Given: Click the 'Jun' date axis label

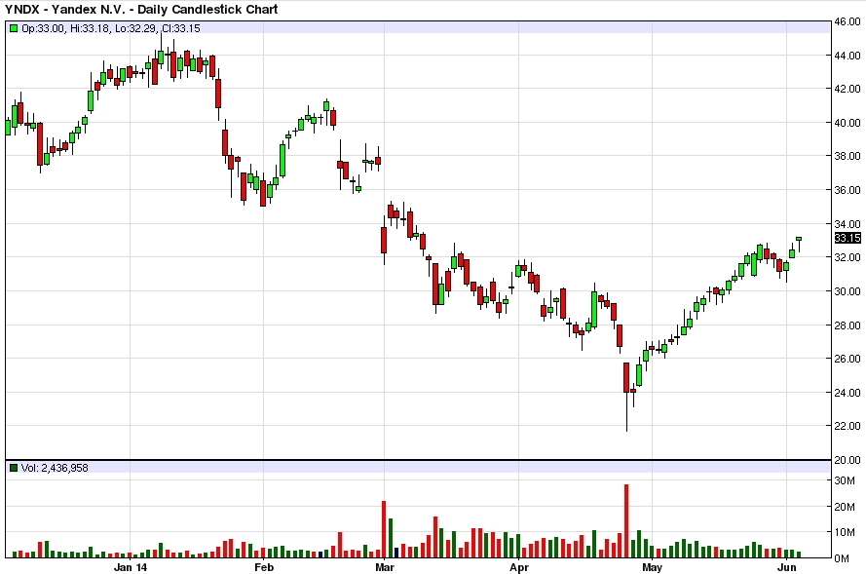Looking at the screenshot, I should pyautogui.click(x=786, y=567).
